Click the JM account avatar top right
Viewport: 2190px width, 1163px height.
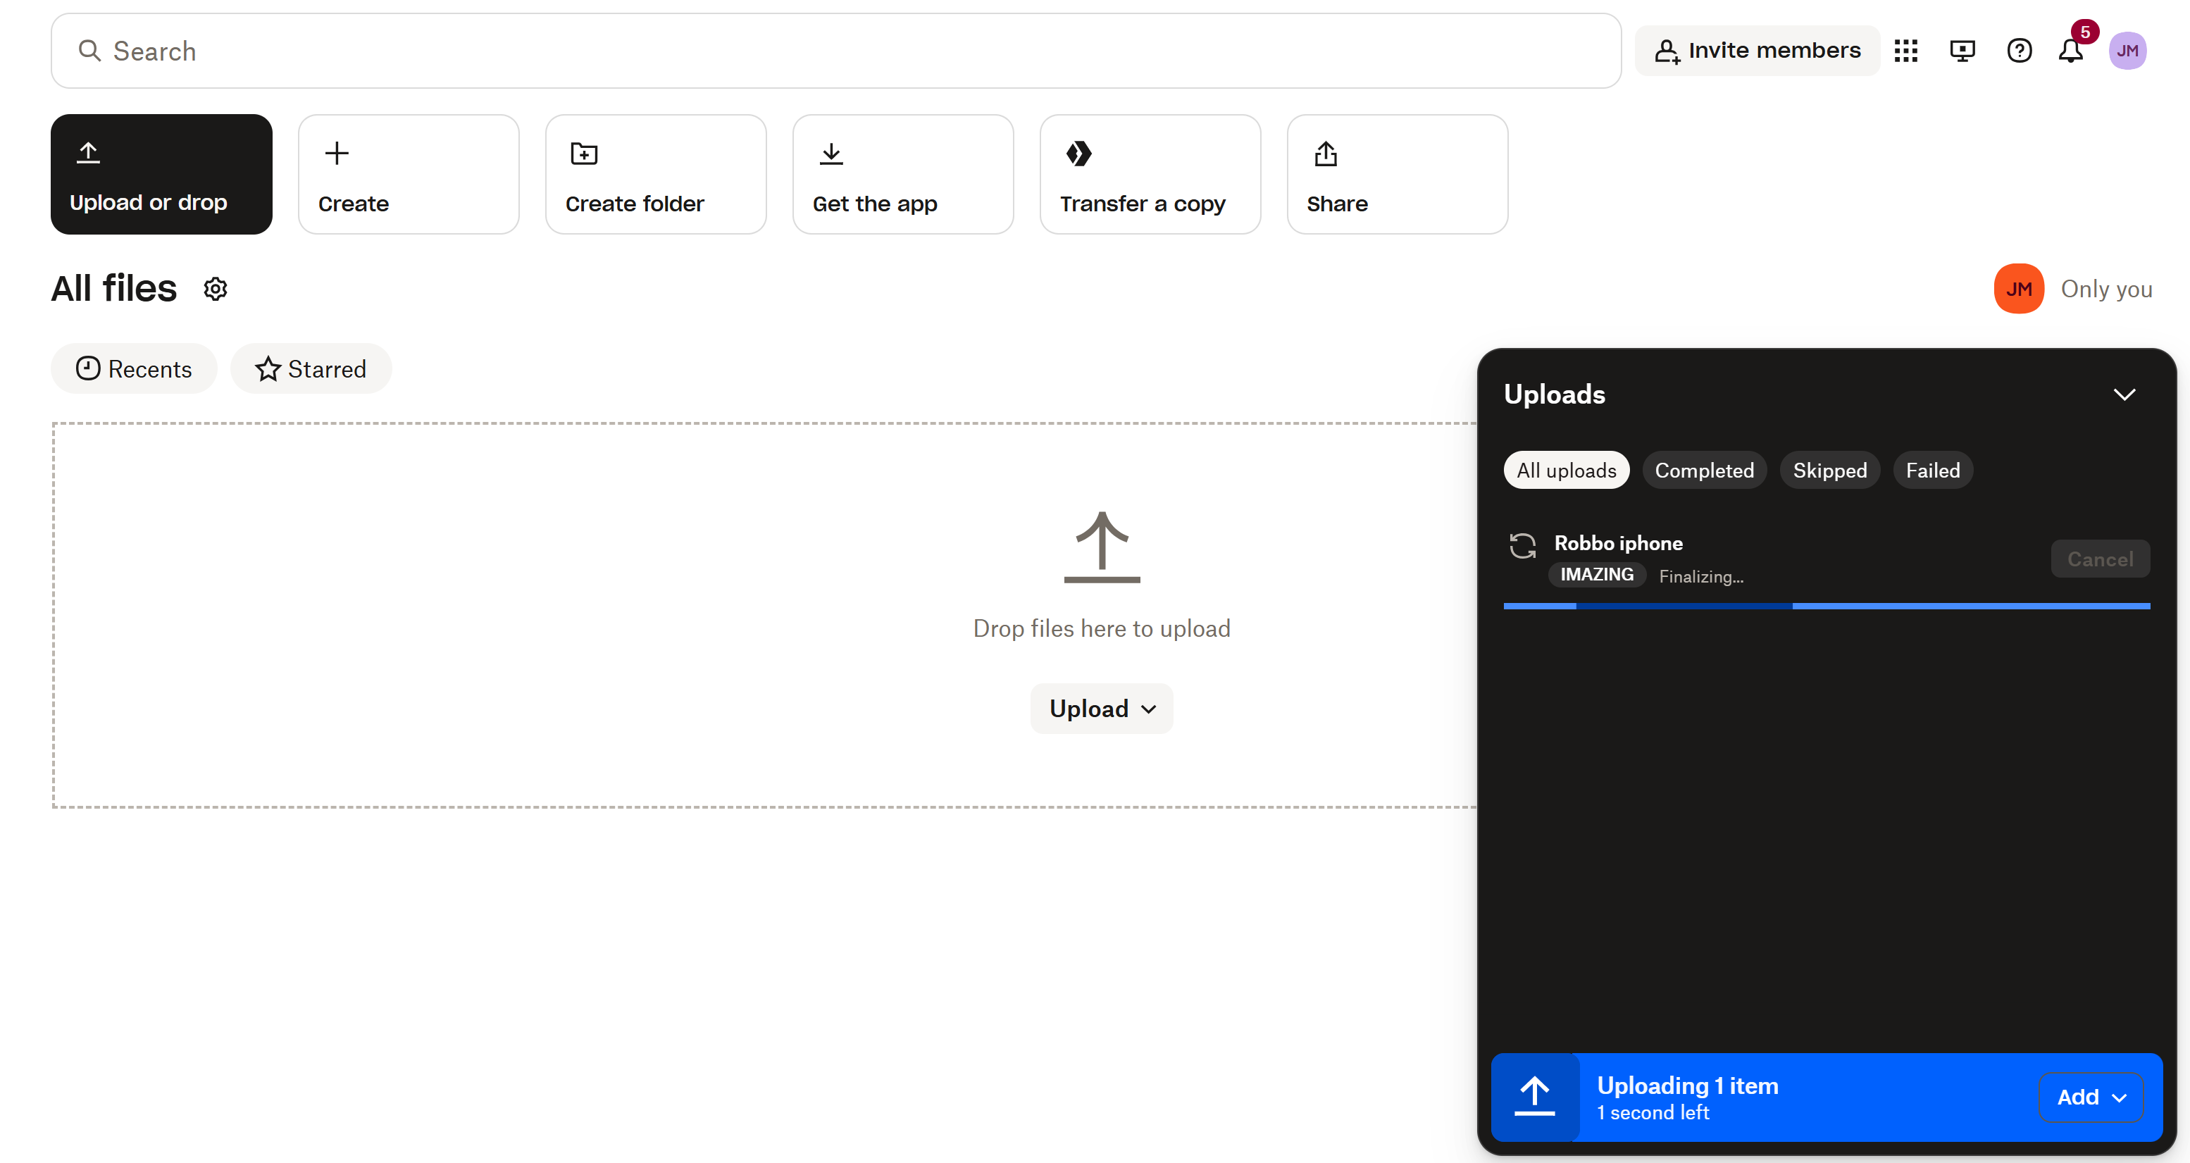pyautogui.click(x=2127, y=51)
